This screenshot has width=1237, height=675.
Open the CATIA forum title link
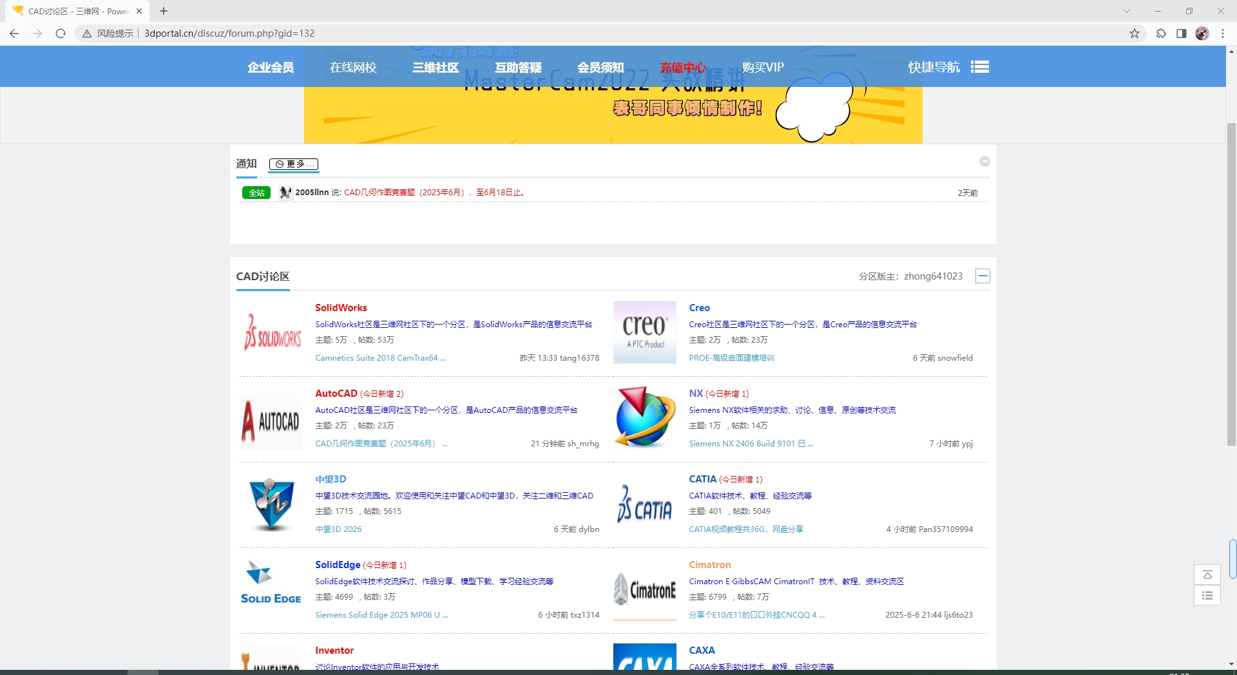(702, 479)
